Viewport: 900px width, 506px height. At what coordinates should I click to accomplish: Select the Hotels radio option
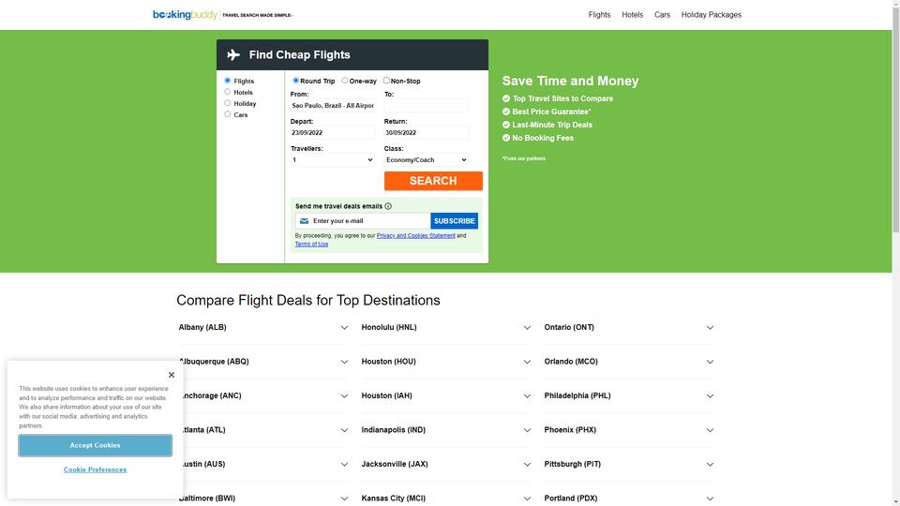coord(227,92)
